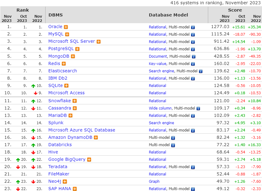Open the MySQL DBMS link

[x=56, y=34]
